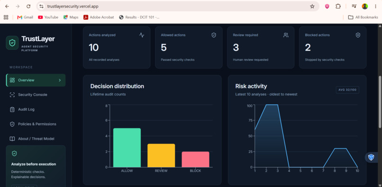Image resolution: width=382 pixels, height=187 pixels.
Task: Click activity pulse icon on Actions analyzed card
Action: pos(142,35)
